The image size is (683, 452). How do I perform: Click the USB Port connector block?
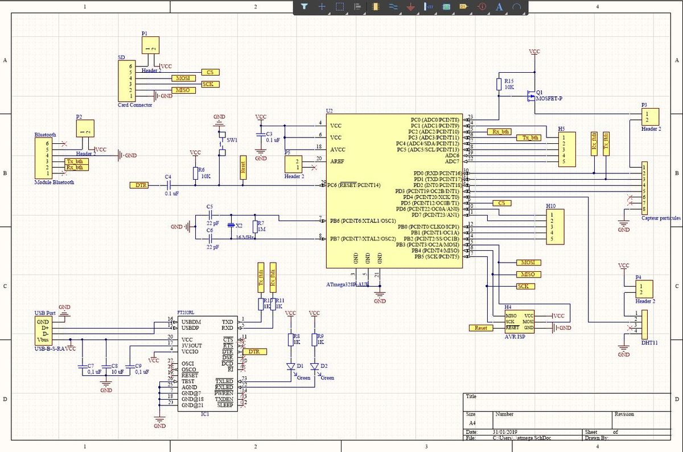(x=46, y=329)
